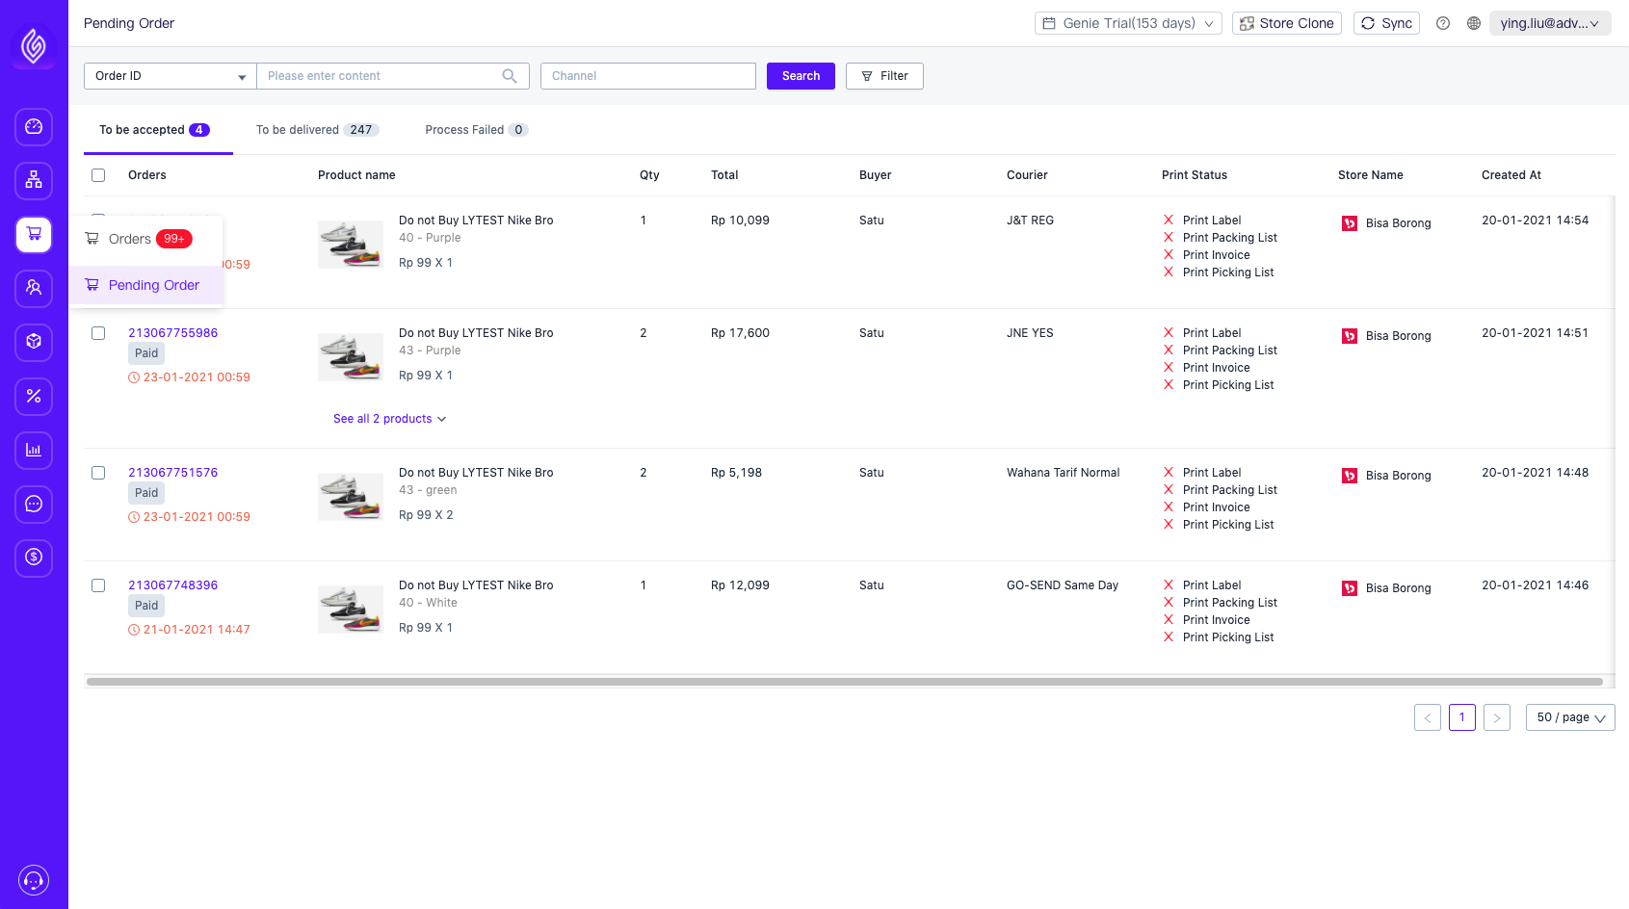Open the percent promotions sidebar icon
This screenshot has width=1629, height=909.
pyautogui.click(x=34, y=397)
